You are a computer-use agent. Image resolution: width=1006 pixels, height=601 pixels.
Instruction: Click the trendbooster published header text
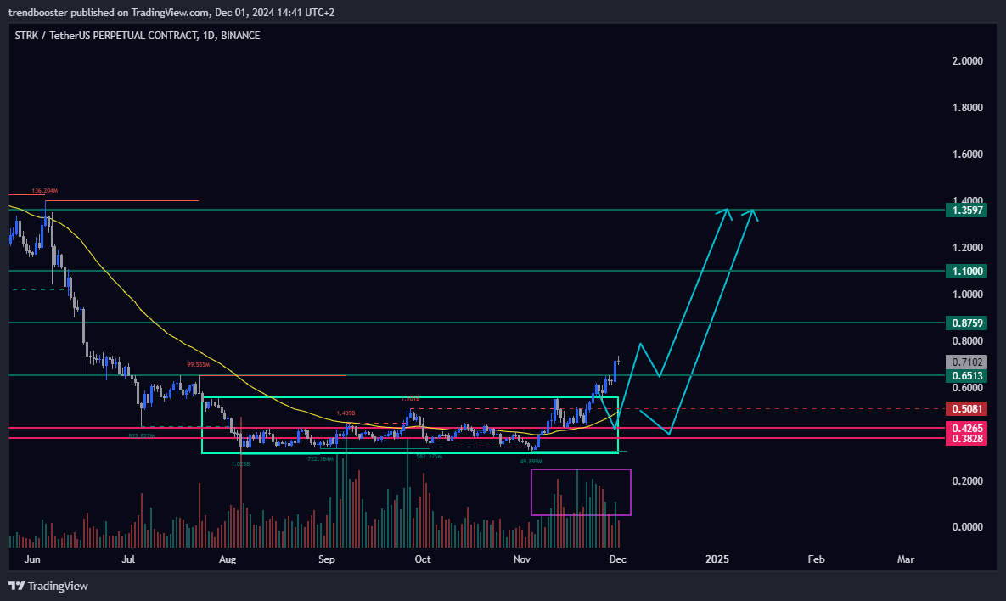171,12
